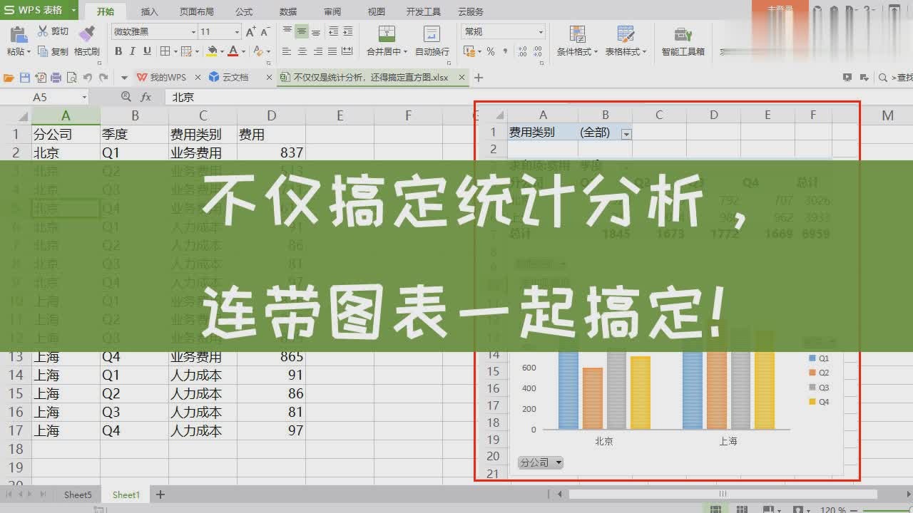Close the 不仅仅是统计分析 xlsx tab

(x=462, y=78)
